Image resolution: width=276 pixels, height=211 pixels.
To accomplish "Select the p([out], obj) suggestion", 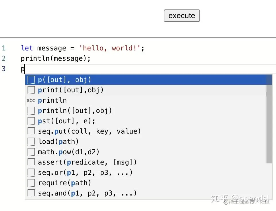I will point(65,80).
